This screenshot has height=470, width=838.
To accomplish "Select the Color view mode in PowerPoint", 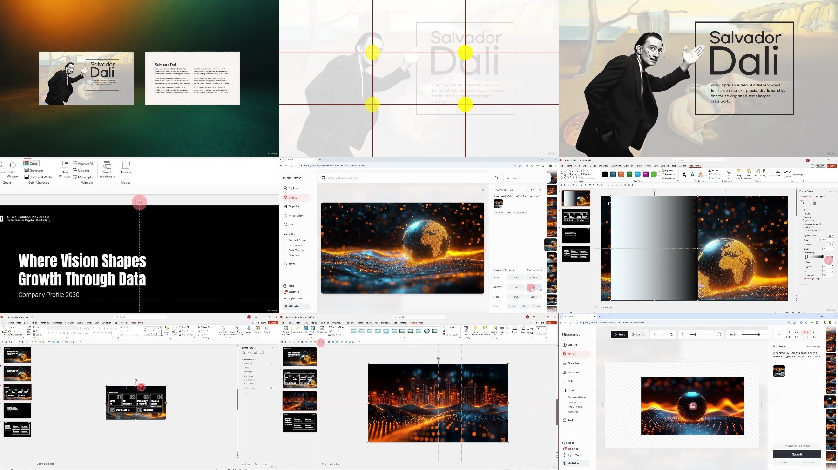I will point(31,163).
